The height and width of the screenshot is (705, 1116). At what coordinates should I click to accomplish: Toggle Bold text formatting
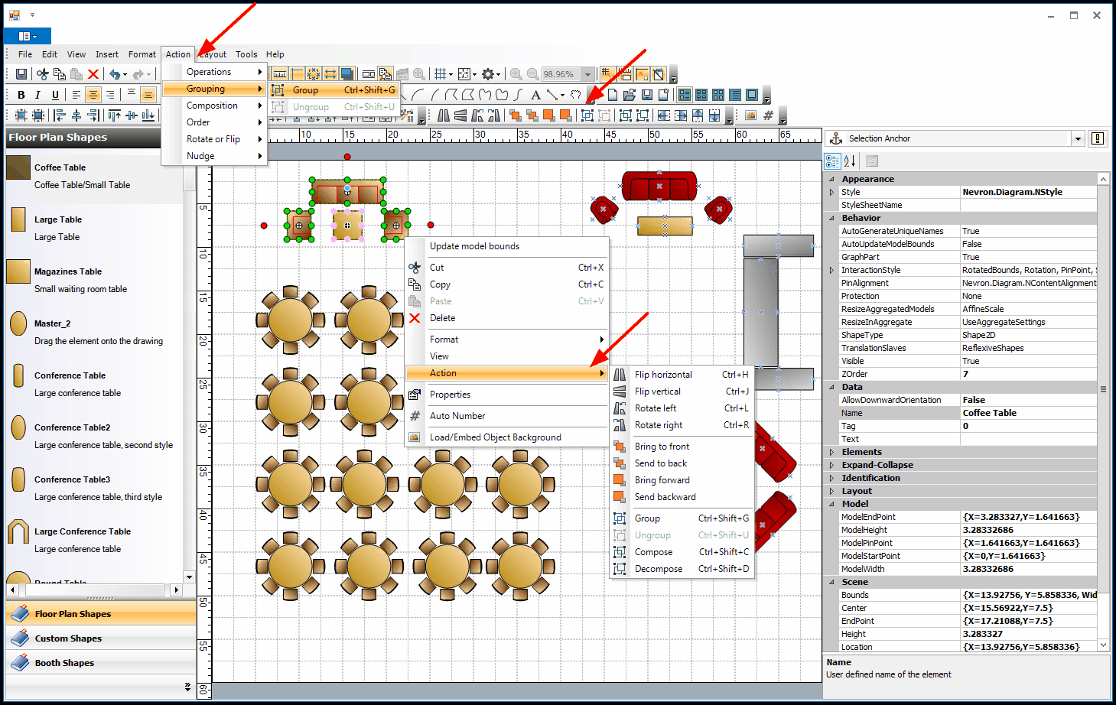coord(21,95)
